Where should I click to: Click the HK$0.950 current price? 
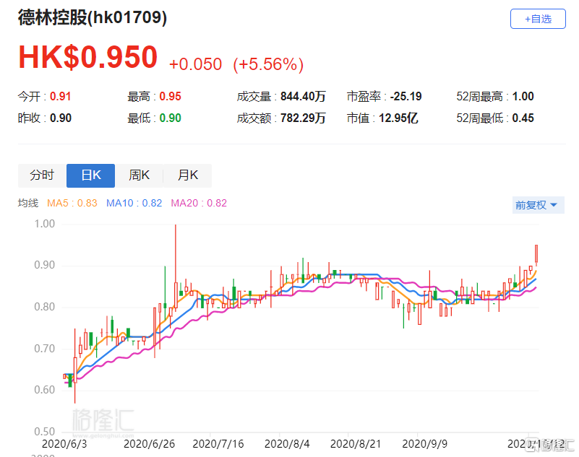point(87,58)
